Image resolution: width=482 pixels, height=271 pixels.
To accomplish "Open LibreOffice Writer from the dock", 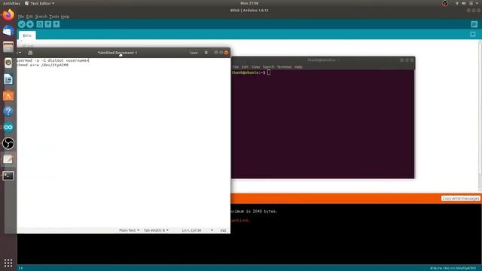I will click(8, 79).
